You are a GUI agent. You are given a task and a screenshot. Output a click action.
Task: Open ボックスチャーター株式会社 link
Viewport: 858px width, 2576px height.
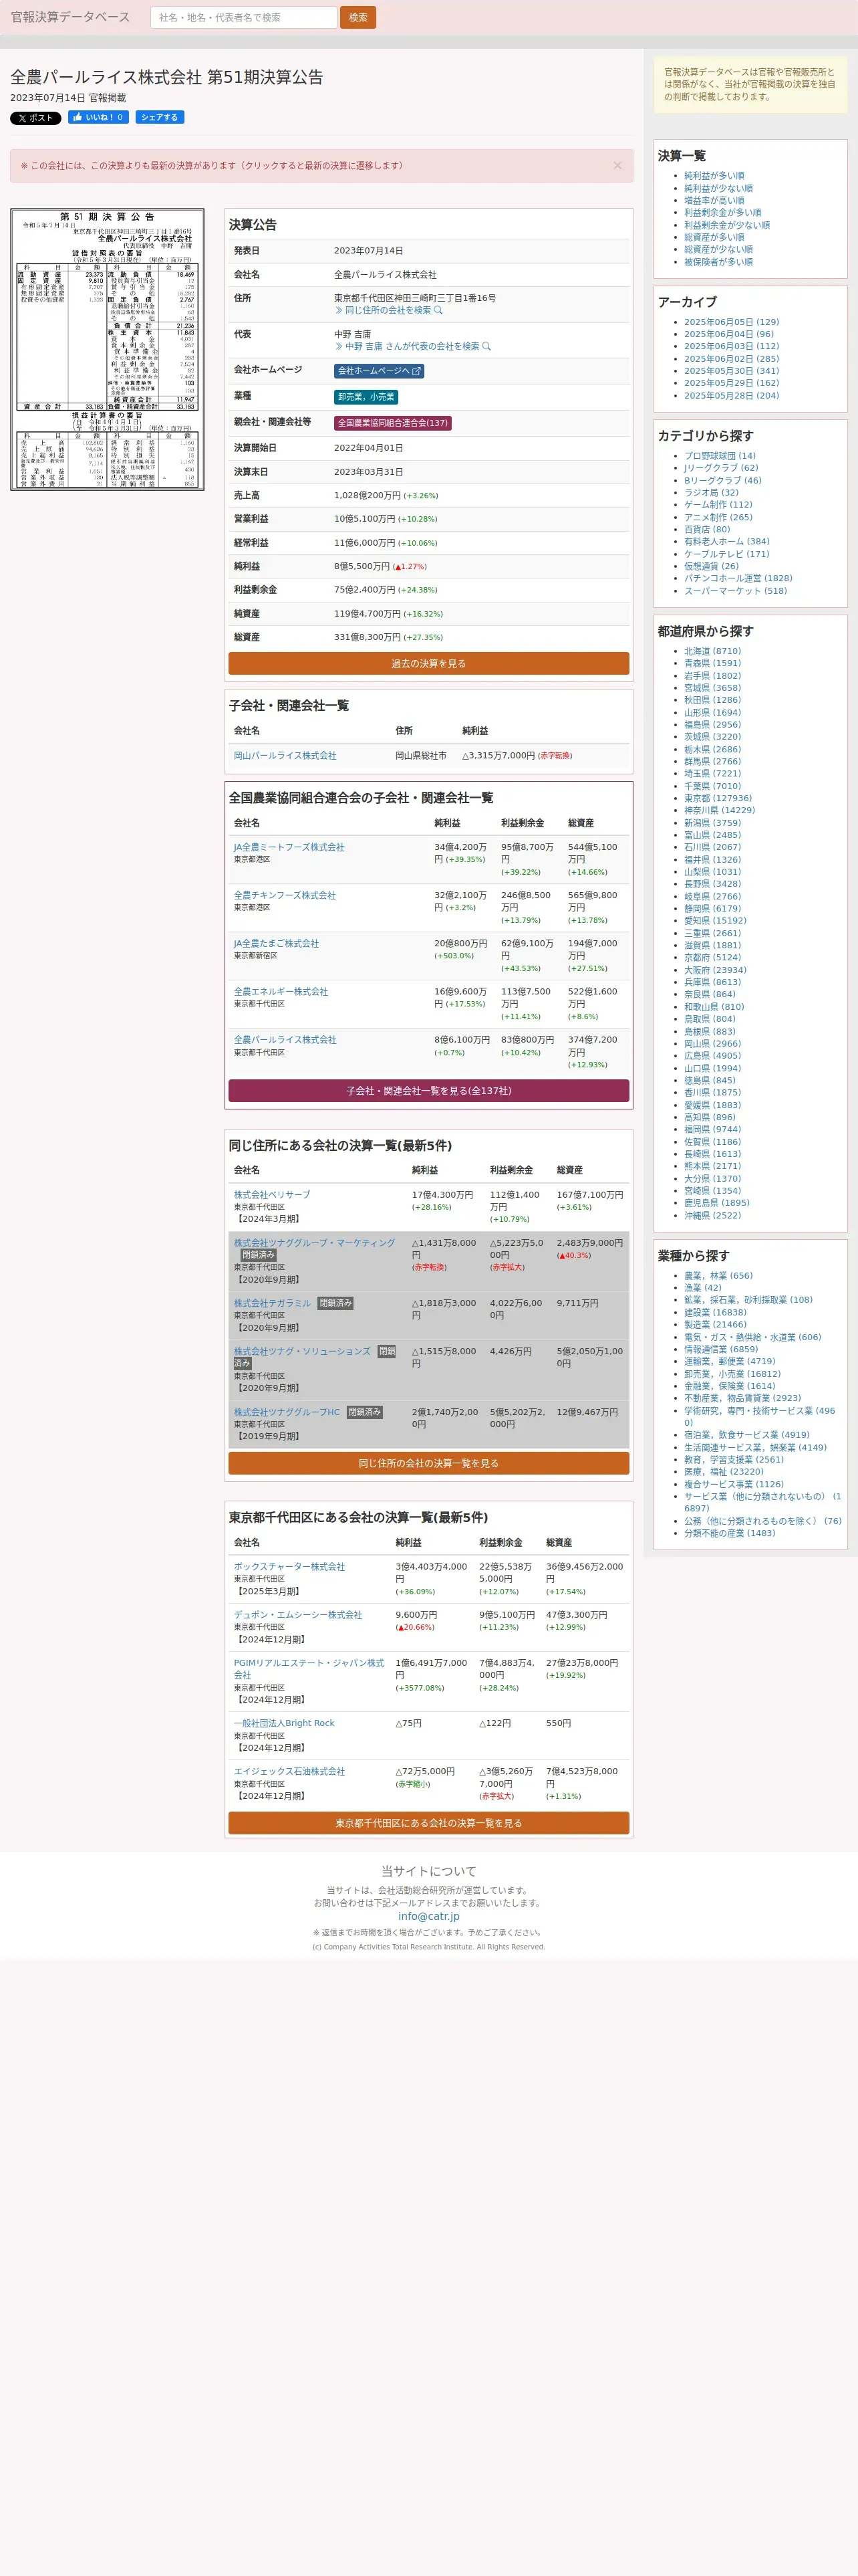[289, 1567]
